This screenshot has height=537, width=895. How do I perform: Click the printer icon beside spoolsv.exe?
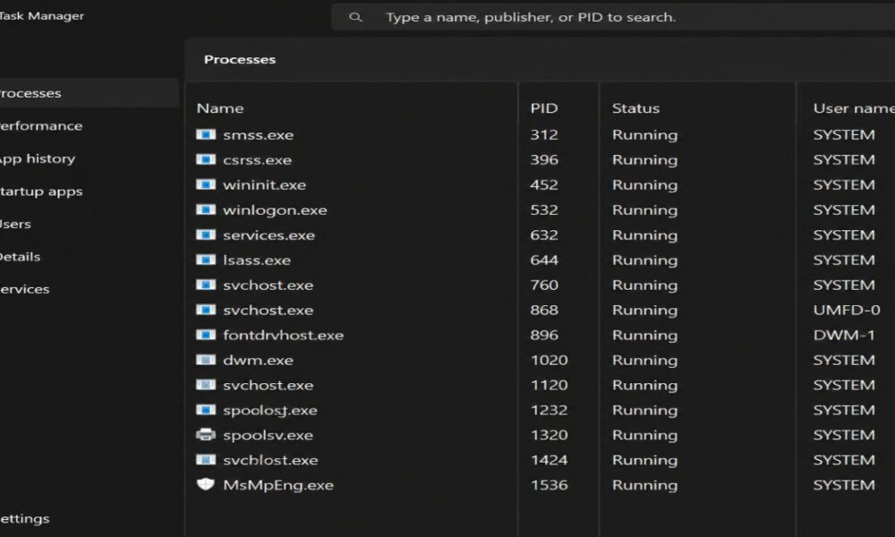(x=206, y=435)
